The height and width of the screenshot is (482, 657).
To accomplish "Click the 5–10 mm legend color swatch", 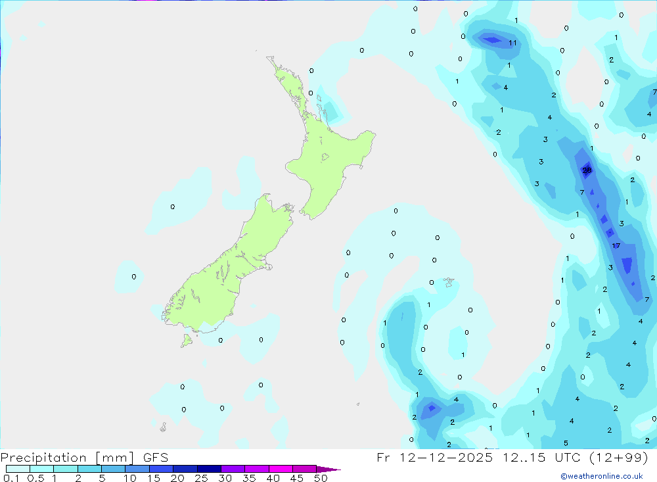I will pyautogui.click(x=114, y=469).
